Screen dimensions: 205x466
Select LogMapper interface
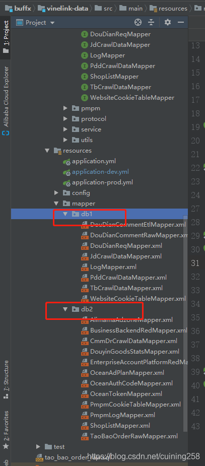[108, 55]
